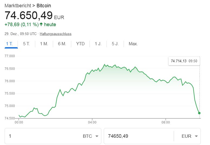Click the green endpoint dot on the chart

pyautogui.click(x=199, y=113)
